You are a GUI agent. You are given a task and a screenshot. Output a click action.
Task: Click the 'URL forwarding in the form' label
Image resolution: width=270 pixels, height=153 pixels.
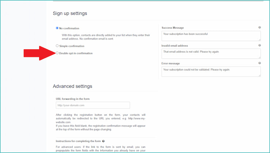tap(73, 99)
